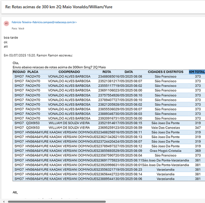Click the 'Ola,' greeting in quoted message
The width and height of the screenshot is (205, 203).
click(x=16, y=63)
